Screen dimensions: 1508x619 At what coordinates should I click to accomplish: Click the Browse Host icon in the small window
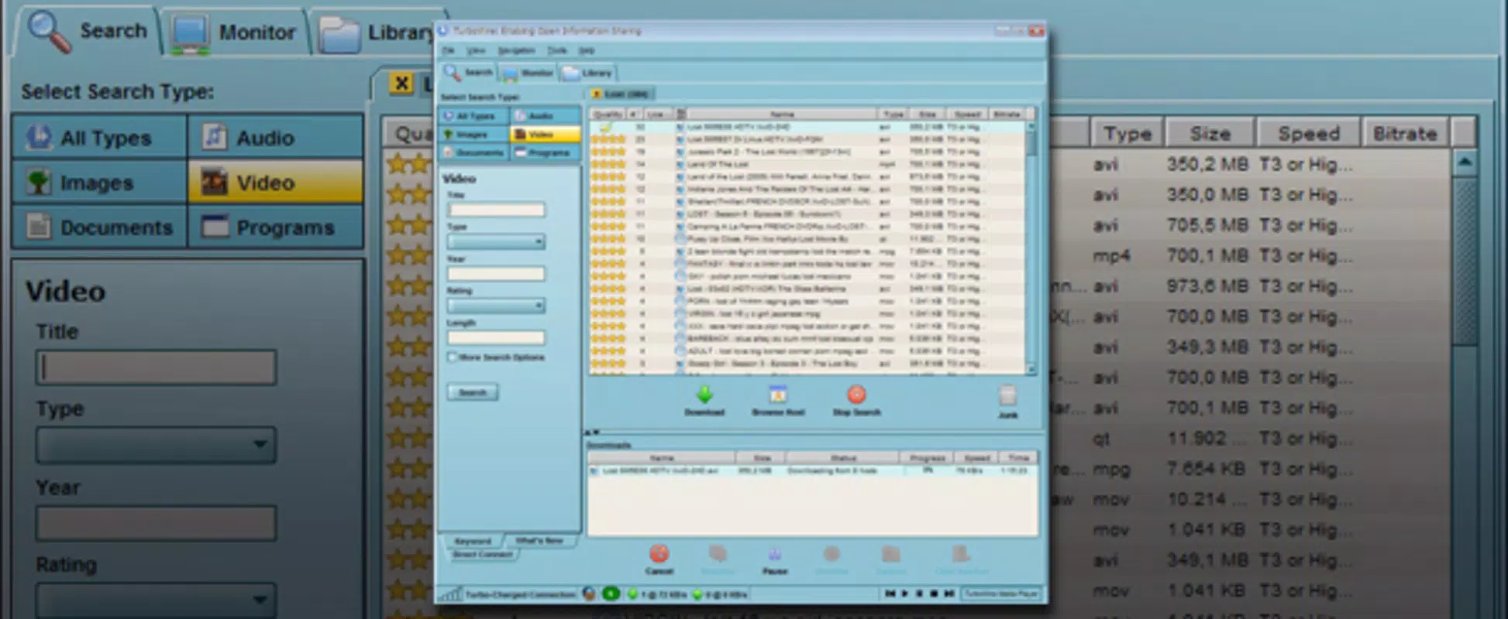point(777,395)
